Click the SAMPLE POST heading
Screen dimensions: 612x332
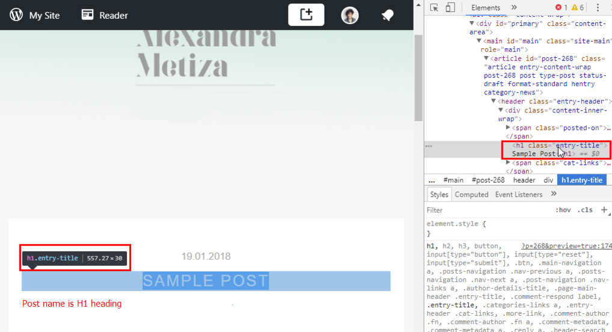pyautogui.click(x=206, y=281)
